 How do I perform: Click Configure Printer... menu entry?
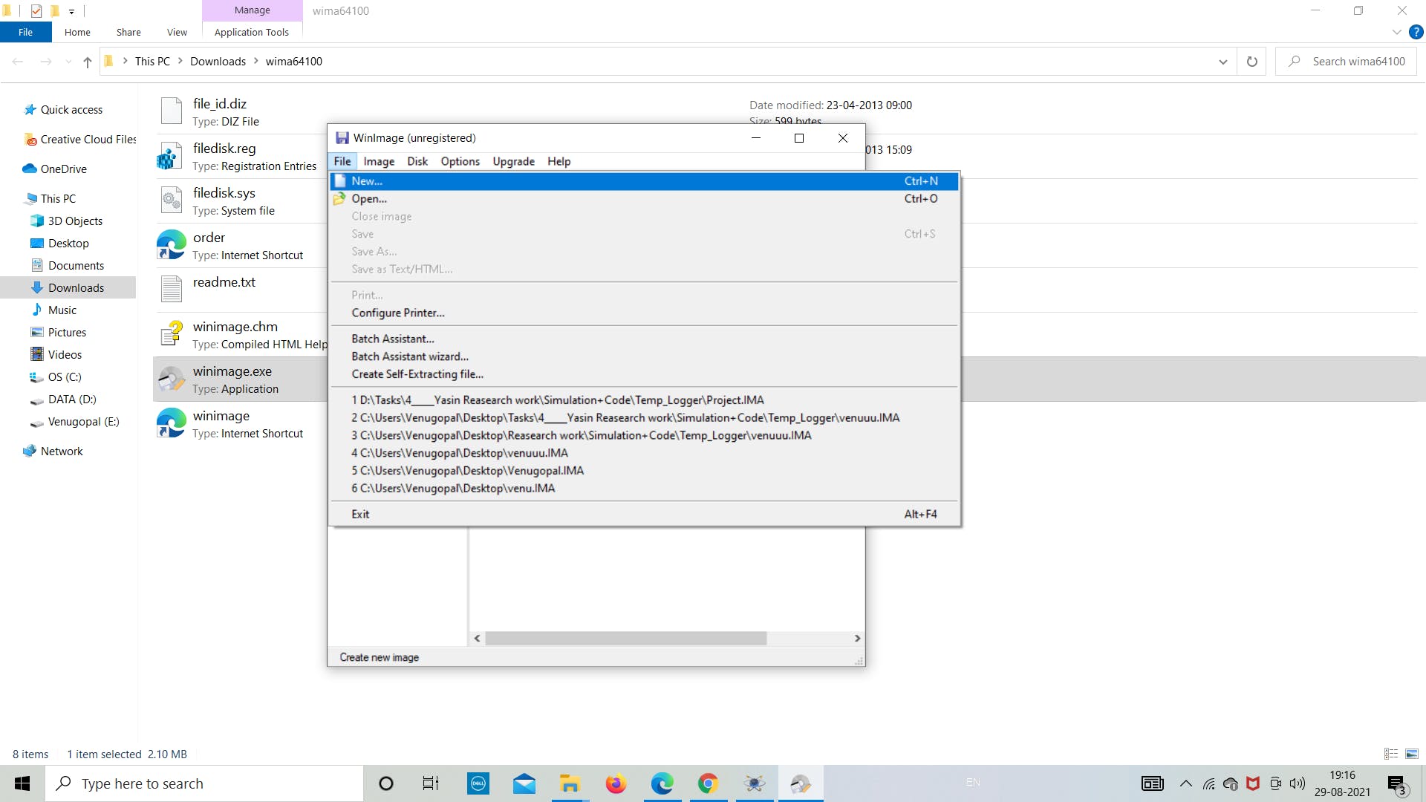point(644,313)
